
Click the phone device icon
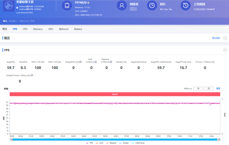(67, 6)
